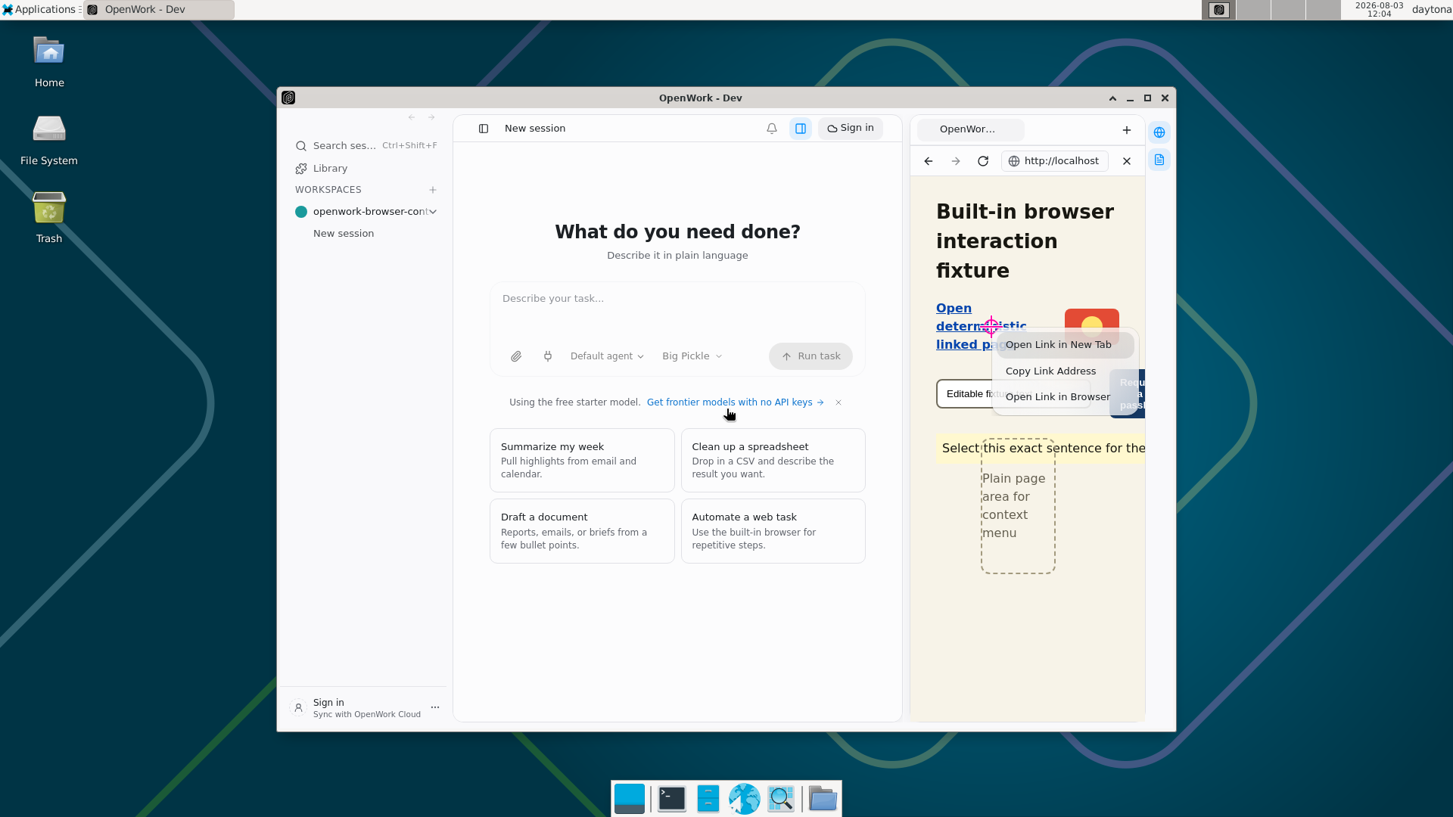Go back in built-in browser
Image resolution: width=1453 pixels, height=817 pixels.
[929, 161]
